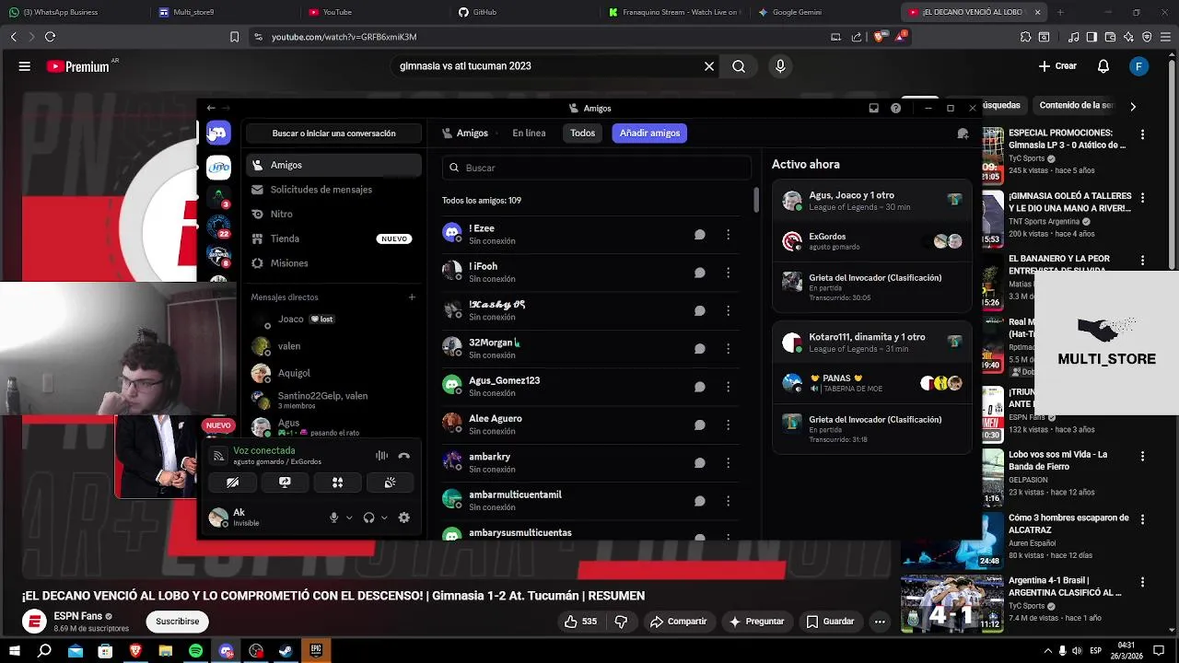Image resolution: width=1179 pixels, height=663 pixels.
Task: Switch to GitHub browser tab
Action: [477, 12]
